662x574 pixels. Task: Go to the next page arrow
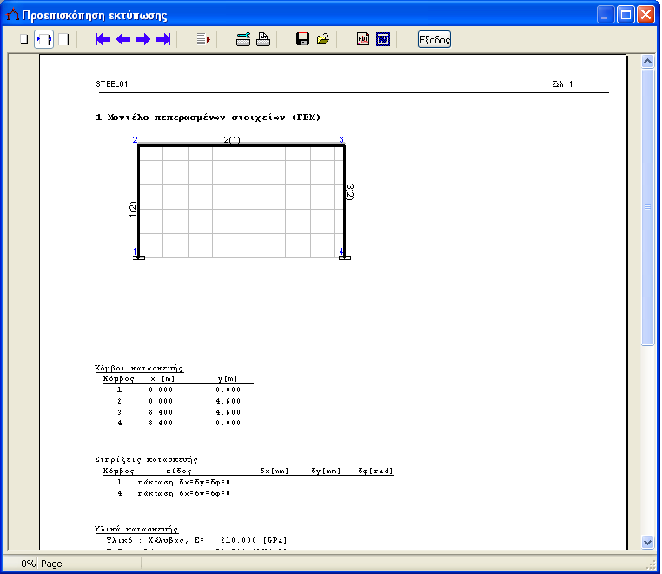click(143, 40)
